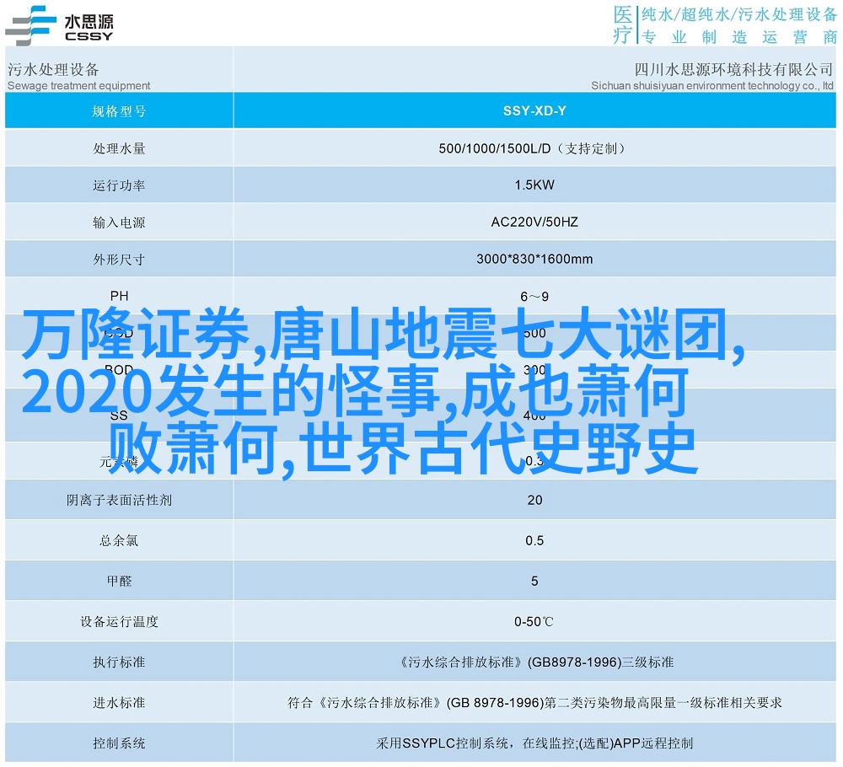843x767 pixels.
Task: Click the 输入电源 row label
Action: click(x=119, y=223)
